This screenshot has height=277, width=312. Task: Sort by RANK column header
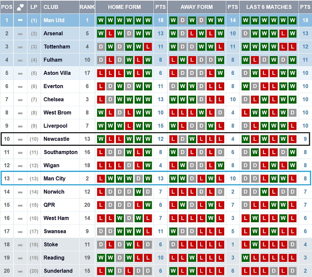coord(87,7)
